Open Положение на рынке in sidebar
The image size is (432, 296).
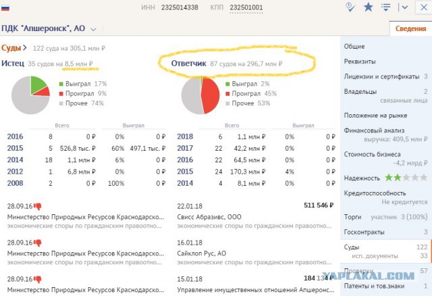click(x=375, y=116)
